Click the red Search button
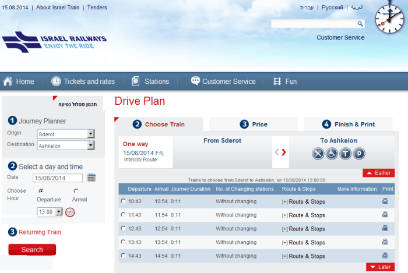 [32, 250]
